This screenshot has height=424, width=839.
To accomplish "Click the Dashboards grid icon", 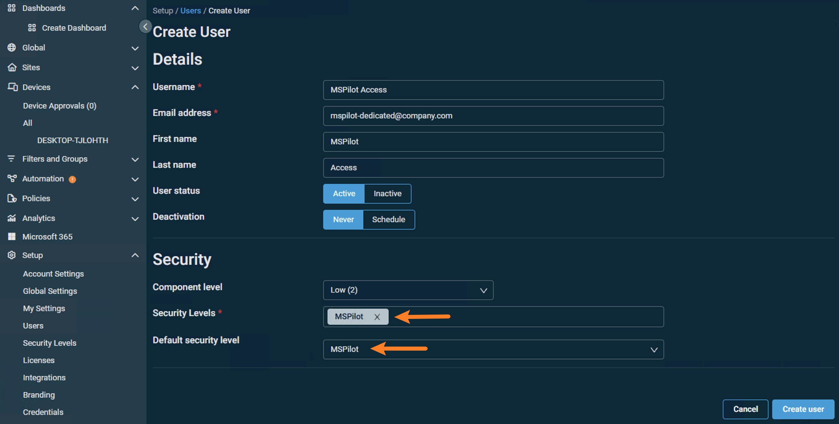I will [x=12, y=8].
